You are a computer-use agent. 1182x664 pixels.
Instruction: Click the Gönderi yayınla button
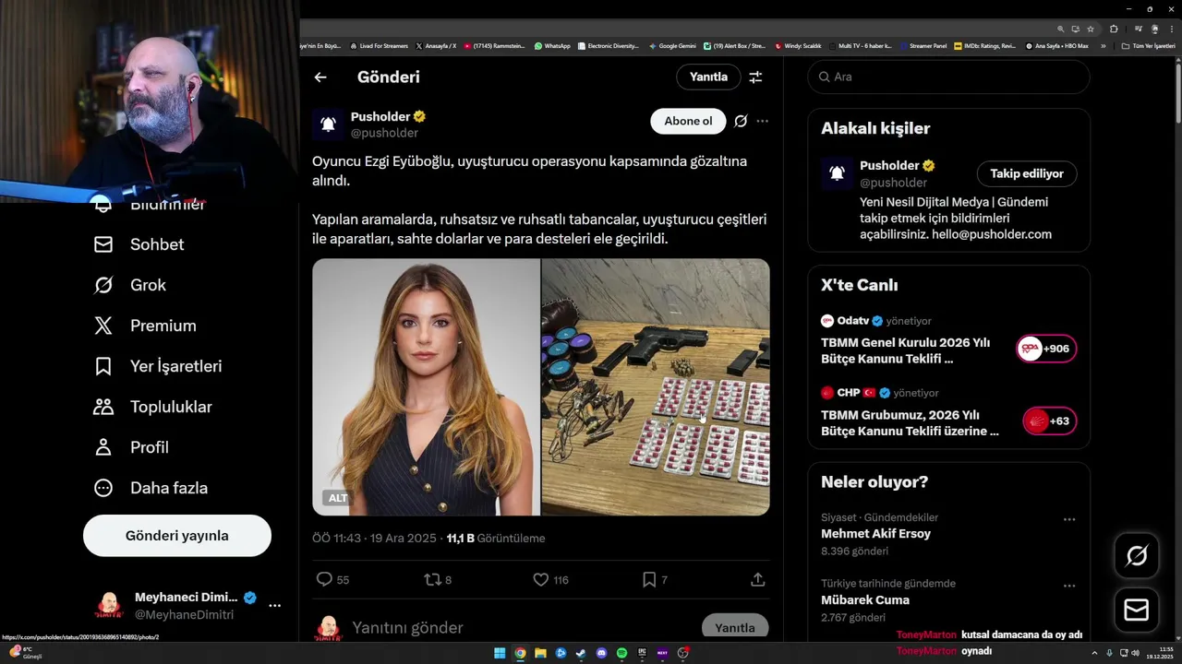[x=177, y=536]
